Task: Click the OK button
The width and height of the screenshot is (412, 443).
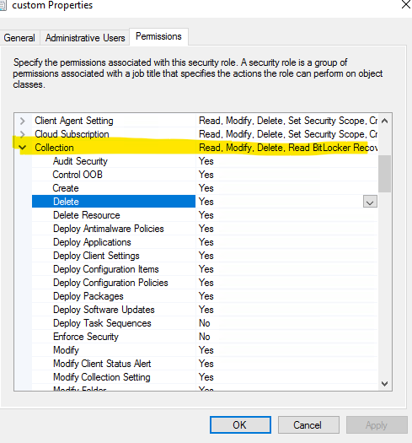Action: [240, 424]
